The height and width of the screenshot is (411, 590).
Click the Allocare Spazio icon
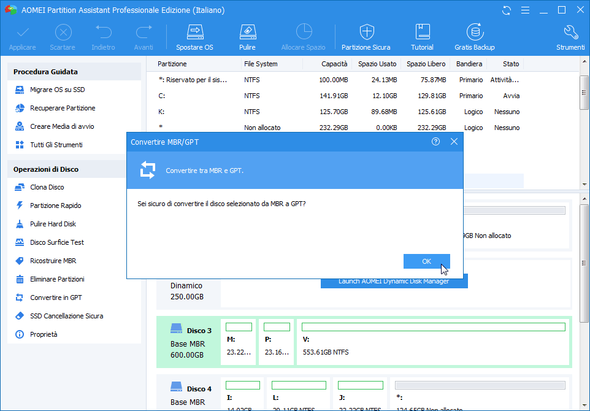pos(303,37)
